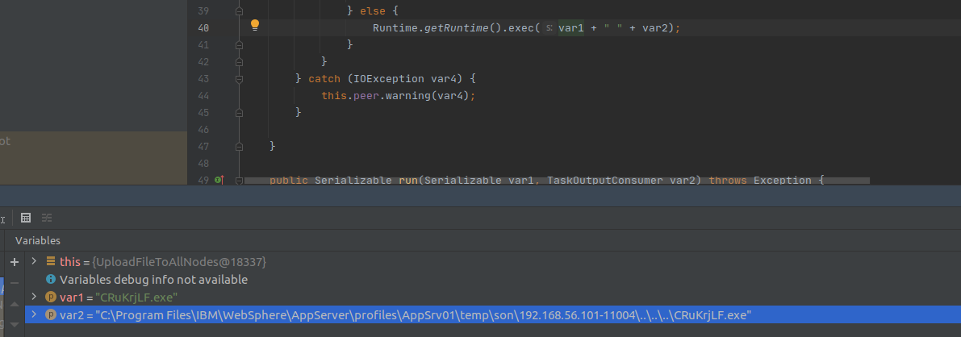Viewport: 961px width, 337px height.
Task: Click the 's:' parameter hint on line 40
Action: pyautogui.click(x=549, y=28)
